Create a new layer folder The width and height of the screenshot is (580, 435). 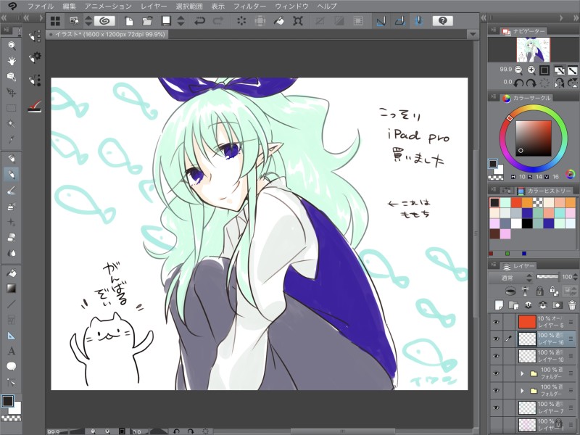[x=513, y=305]
